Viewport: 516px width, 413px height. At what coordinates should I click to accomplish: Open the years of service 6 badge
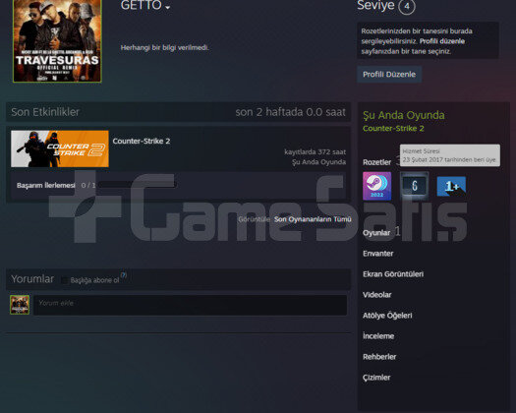[415, 186]
